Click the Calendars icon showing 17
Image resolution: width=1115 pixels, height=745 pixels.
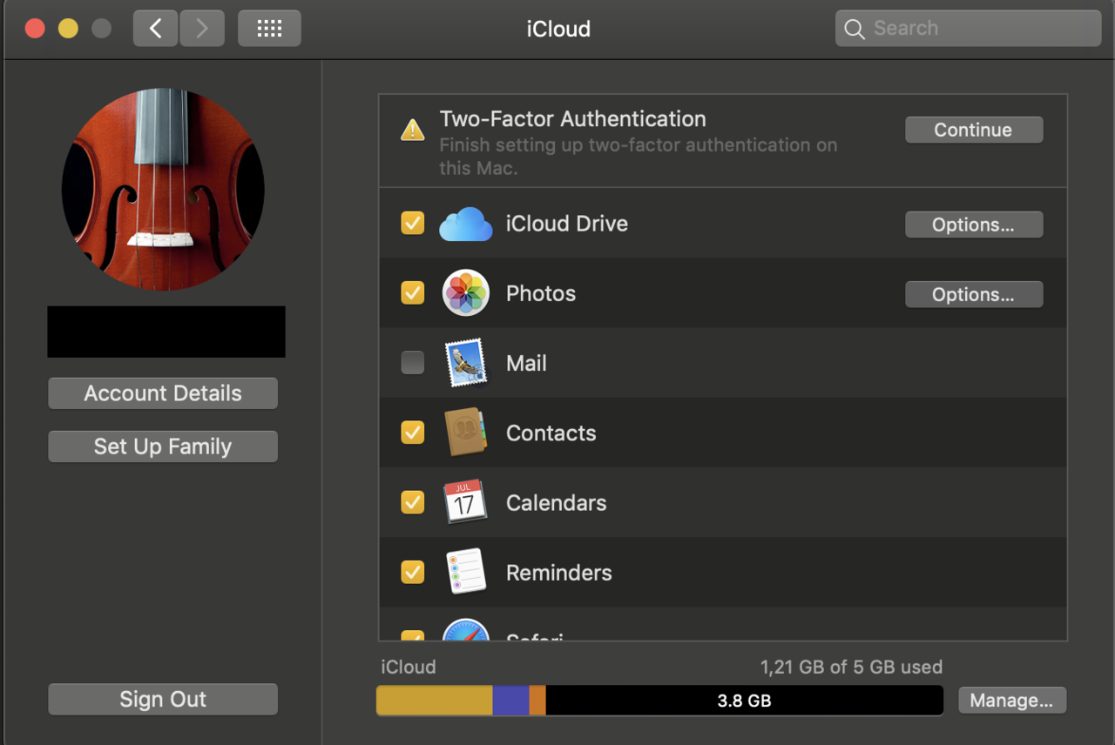coord(464,502)
